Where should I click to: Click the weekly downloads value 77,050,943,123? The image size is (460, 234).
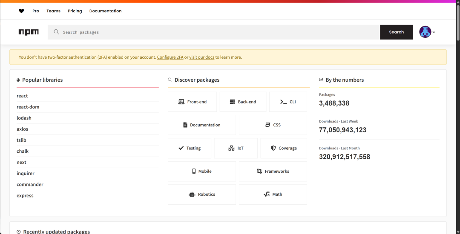point(342,130)
